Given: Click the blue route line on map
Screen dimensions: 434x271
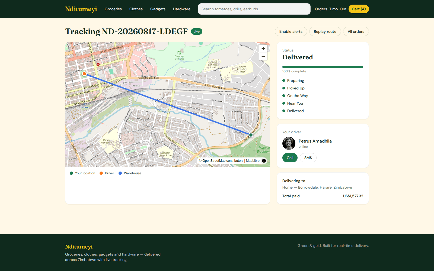Looking at the screenshot, I should 168,104.
